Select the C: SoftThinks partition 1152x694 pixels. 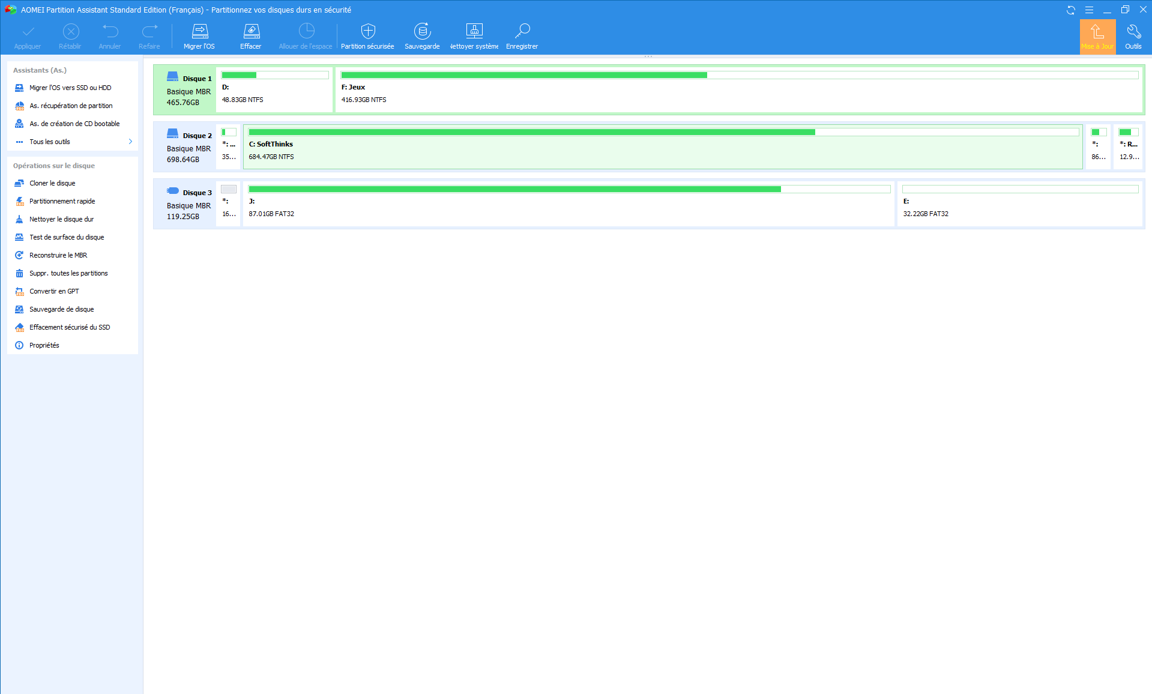tap(663, 147)
